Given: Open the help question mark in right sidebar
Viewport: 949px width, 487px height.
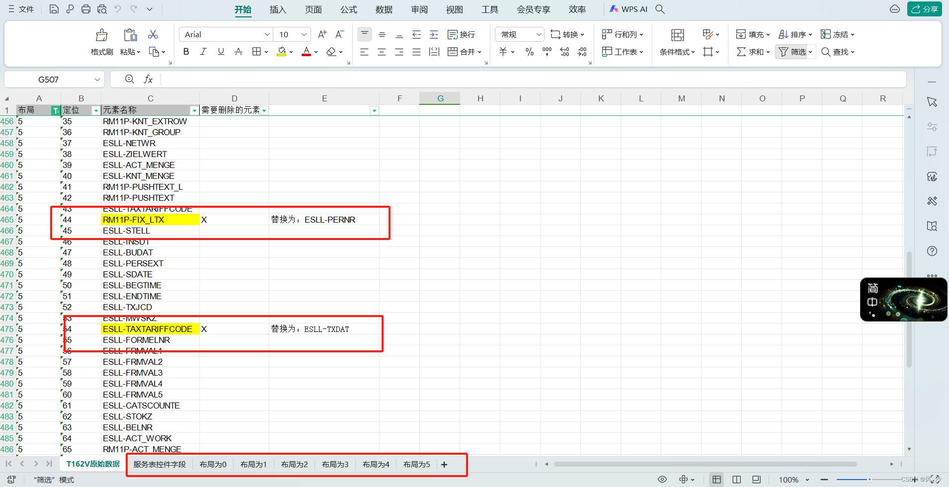Looking at the screenshot, I should click(932, 251).
